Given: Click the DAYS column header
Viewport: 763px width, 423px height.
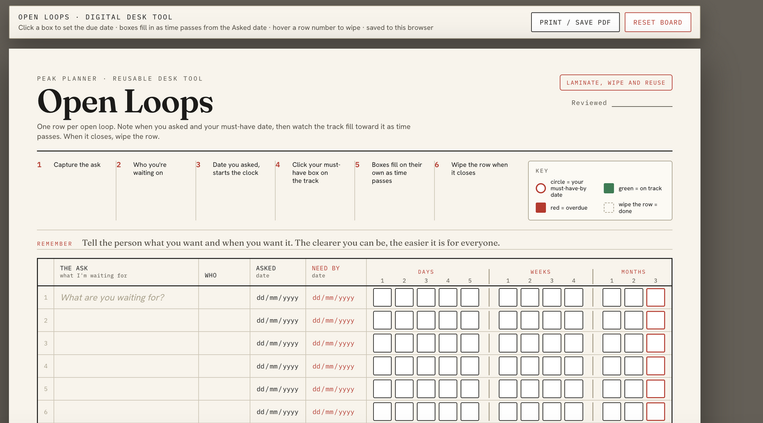Looking at the screenshot, I should (x=426, y=272).
